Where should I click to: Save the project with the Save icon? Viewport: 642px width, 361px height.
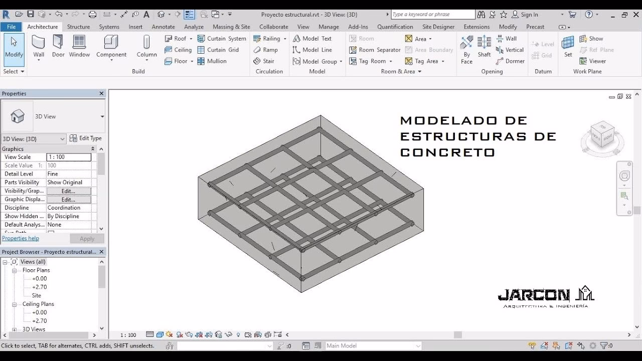31,14
